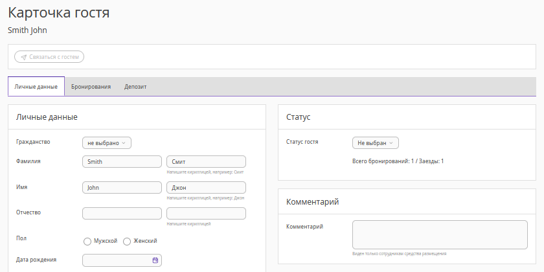Select the Женский gender radio button

[127, 242]
